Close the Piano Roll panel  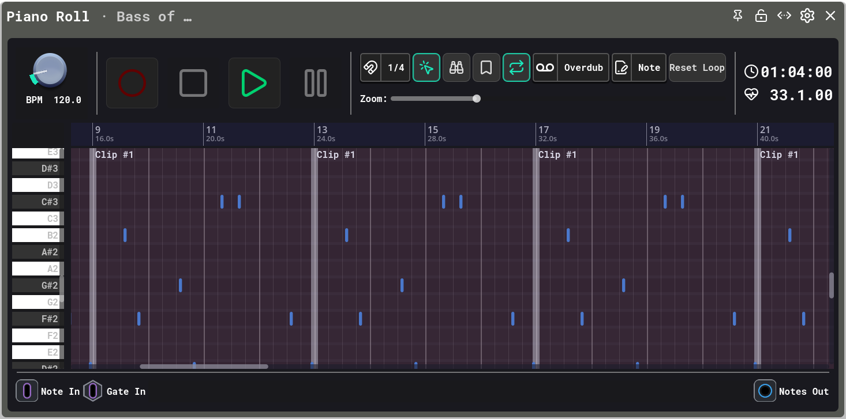(x=830, y=16)
